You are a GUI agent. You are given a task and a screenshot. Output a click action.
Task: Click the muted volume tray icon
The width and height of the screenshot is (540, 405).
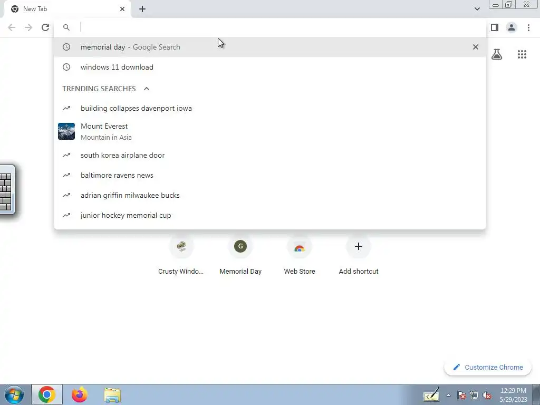pos(487,396)
